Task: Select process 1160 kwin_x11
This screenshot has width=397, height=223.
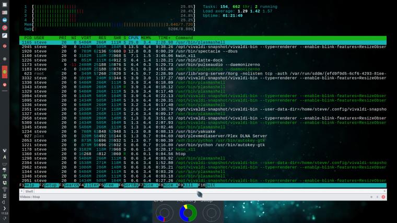Action: pyautogui.click(x=203, y=56)
